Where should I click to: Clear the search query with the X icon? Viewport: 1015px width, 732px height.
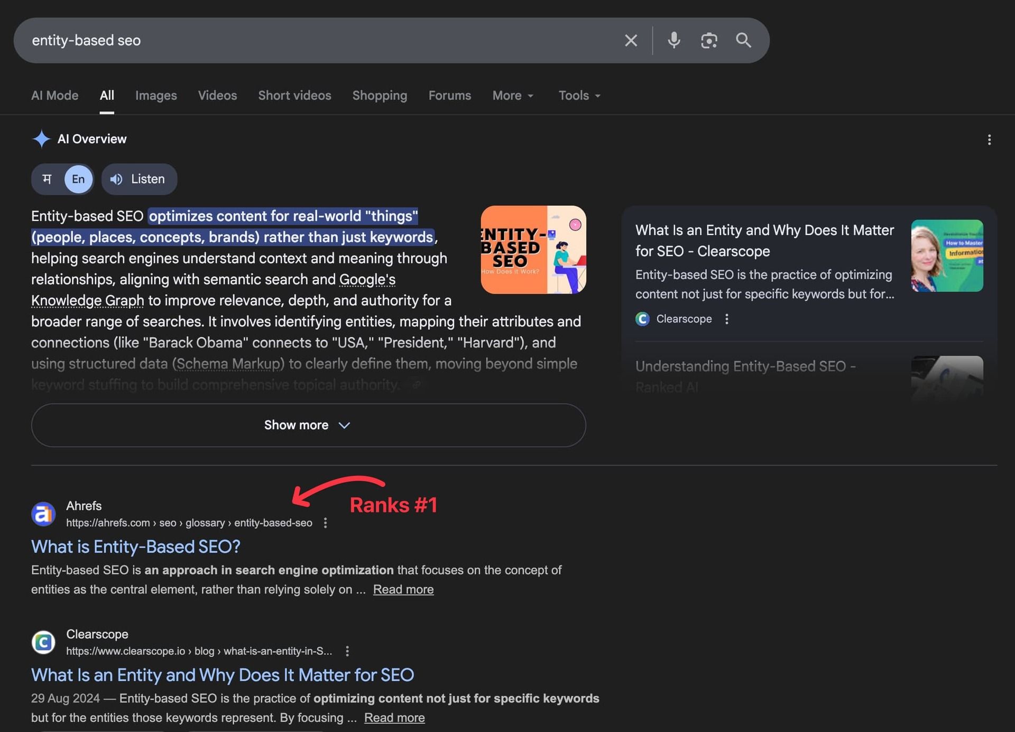click(x=631, y=41)
